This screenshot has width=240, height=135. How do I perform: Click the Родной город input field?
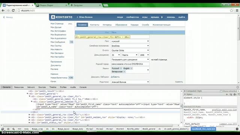pyautogui.click(x=130, y=64)
